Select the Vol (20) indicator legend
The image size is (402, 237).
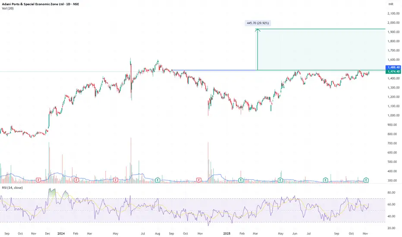8,9
